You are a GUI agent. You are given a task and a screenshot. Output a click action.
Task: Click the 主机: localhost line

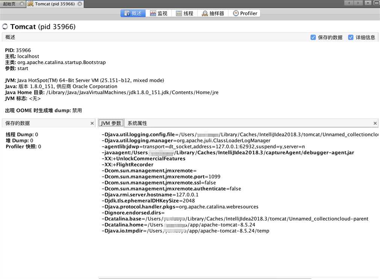tap(22, 56)
